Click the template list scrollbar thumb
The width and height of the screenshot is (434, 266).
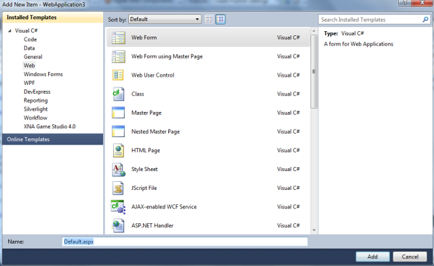coord(314,71)
